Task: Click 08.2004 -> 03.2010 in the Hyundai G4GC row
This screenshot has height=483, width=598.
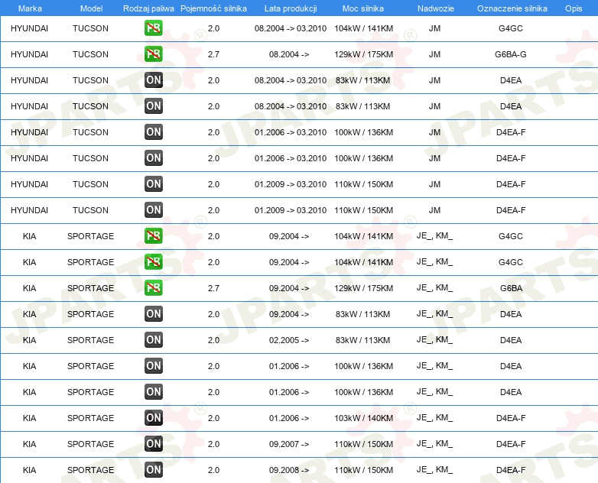Action: pos(291,28)
